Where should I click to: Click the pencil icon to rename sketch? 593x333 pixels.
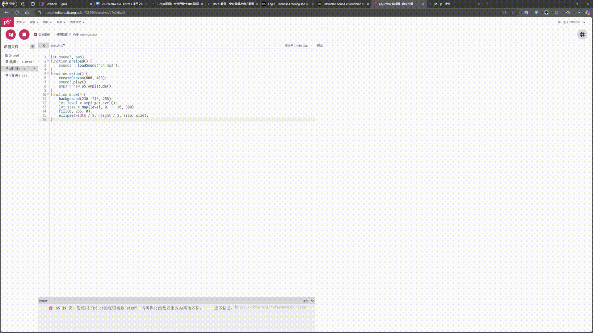[x=70, y=35]
